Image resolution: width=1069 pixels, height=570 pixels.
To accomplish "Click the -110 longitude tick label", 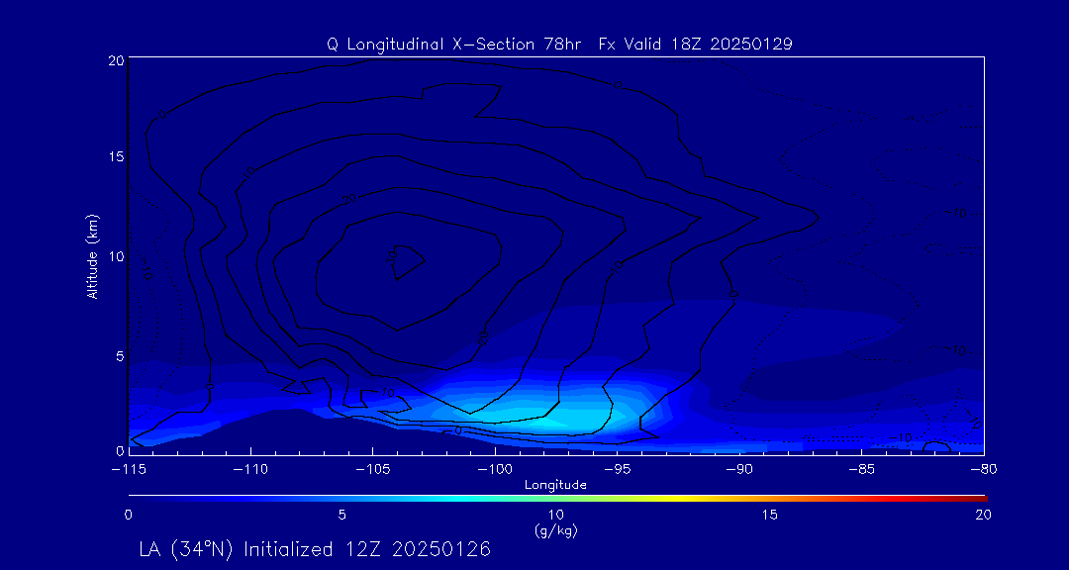I will (250, 470).
